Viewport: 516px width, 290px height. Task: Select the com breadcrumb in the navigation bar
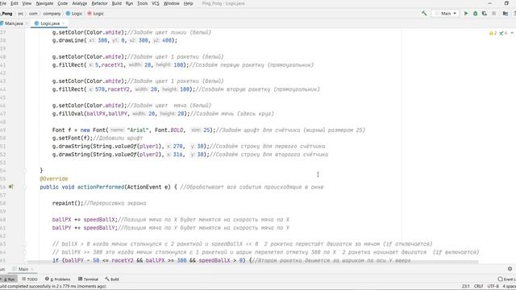tap(33, 14)
